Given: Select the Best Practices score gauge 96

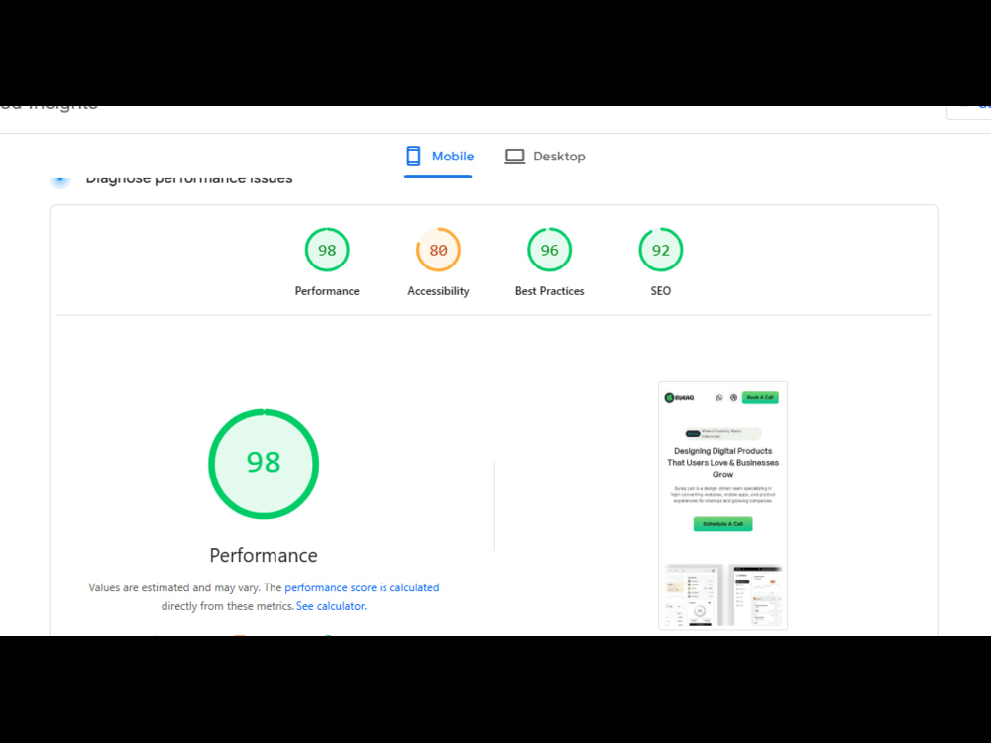Looking at the screenshot, I should [x=549, y=250].
